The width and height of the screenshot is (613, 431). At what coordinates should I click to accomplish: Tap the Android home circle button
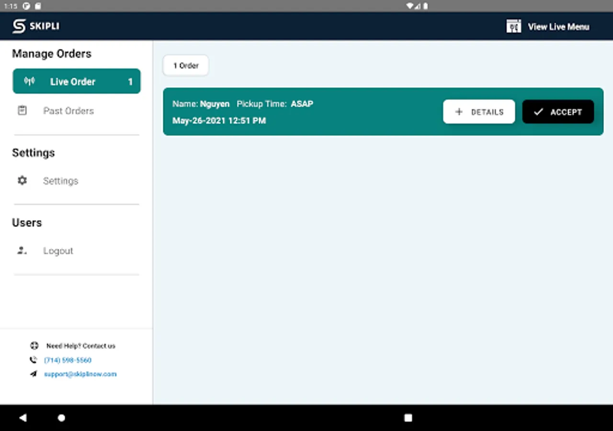point(61,418)
